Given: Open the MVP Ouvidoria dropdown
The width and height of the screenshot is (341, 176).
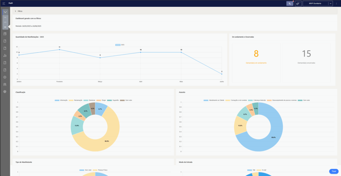Looking at the screenshot, I should tap(330, 3).
